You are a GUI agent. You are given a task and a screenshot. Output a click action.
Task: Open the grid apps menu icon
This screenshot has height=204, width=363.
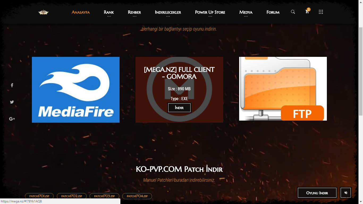pos(321,12)
